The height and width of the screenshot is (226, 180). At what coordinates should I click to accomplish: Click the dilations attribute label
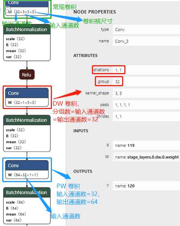point(101,70)
